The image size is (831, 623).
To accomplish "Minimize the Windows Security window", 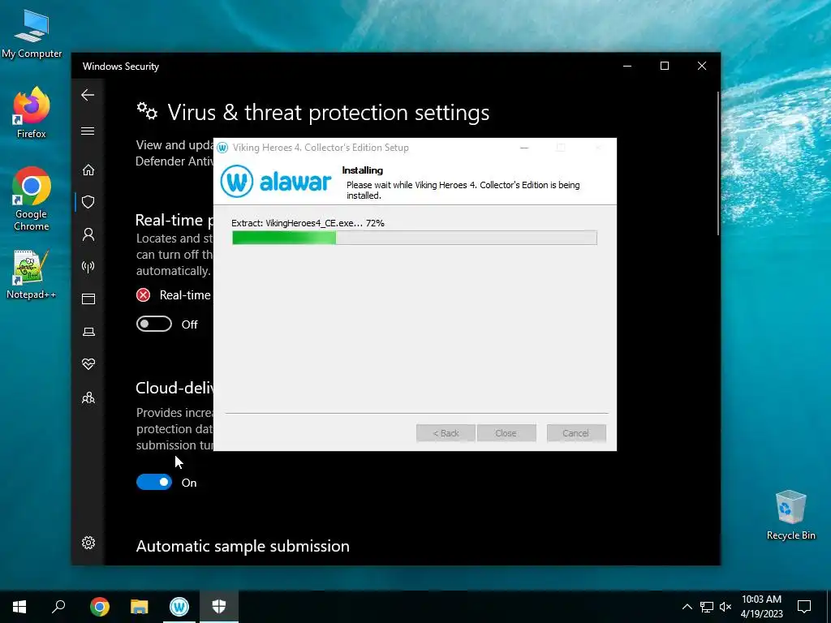I will 627,66.
